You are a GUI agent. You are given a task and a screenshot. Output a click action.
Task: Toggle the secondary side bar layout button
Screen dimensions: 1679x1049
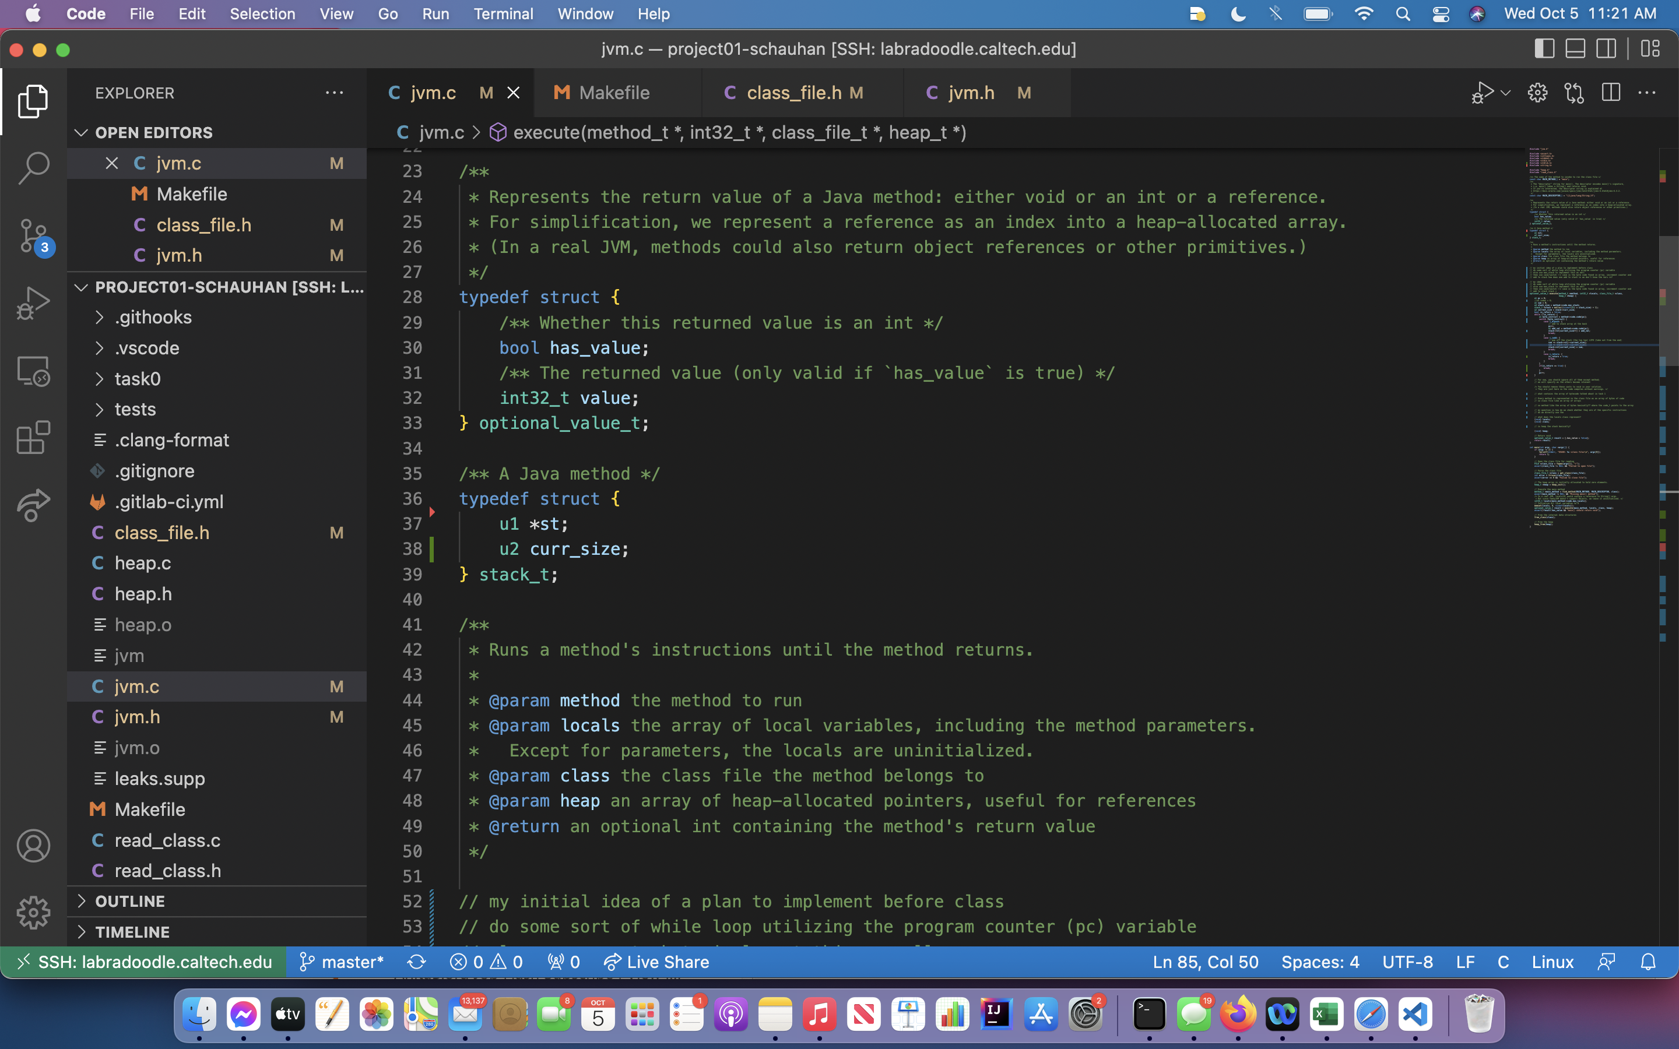pos(1606,48)
